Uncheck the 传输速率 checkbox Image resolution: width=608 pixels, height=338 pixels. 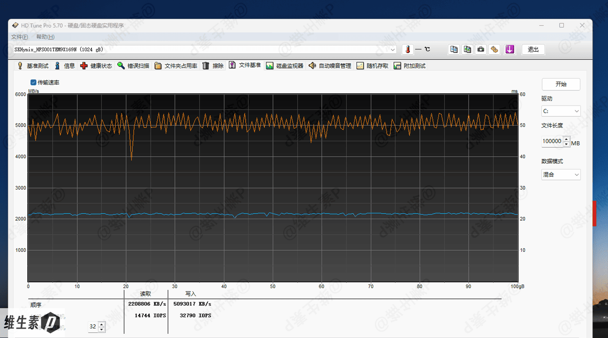(33, 82)
